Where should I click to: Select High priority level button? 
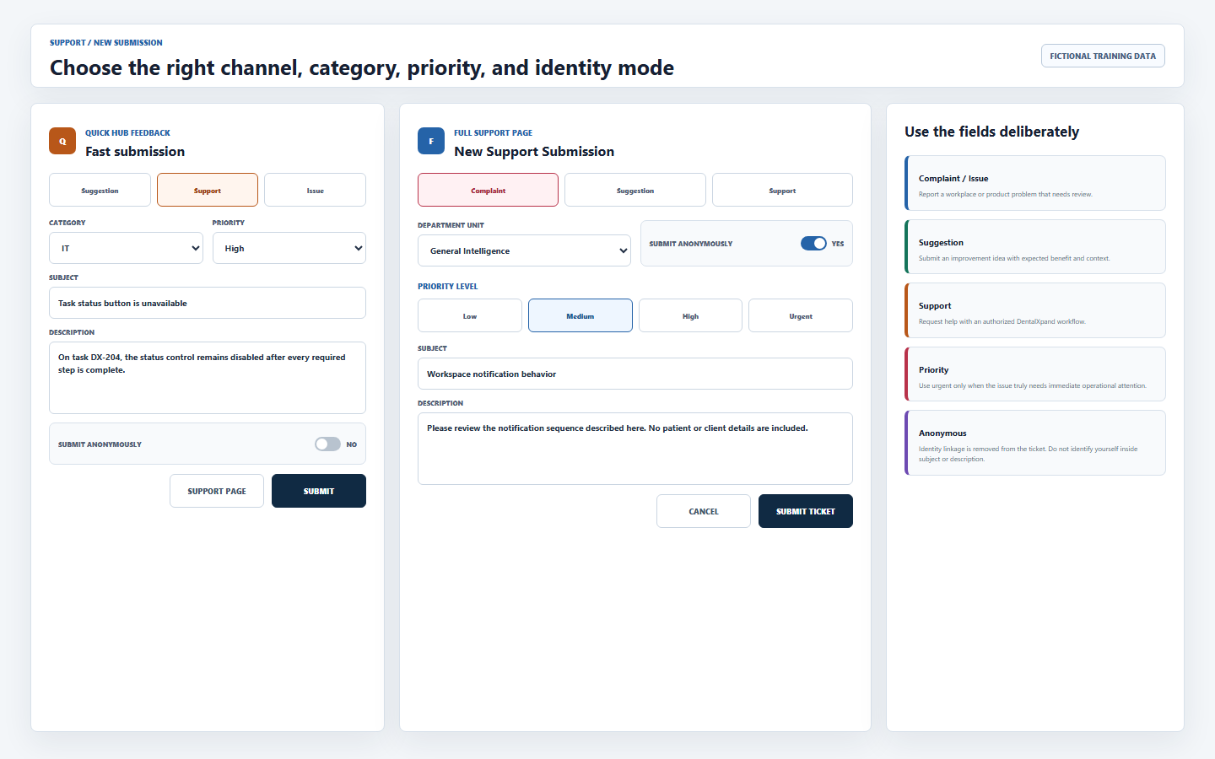tap(690, 315)
